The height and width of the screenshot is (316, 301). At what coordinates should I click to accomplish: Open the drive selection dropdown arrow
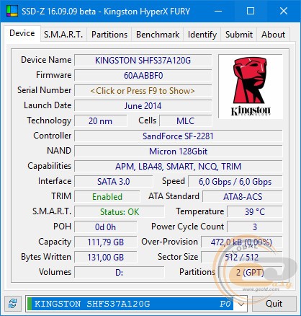pos(241,304)
